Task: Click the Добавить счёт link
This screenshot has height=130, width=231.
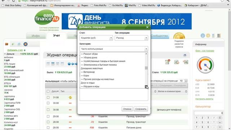Action: tap(15, 50)
